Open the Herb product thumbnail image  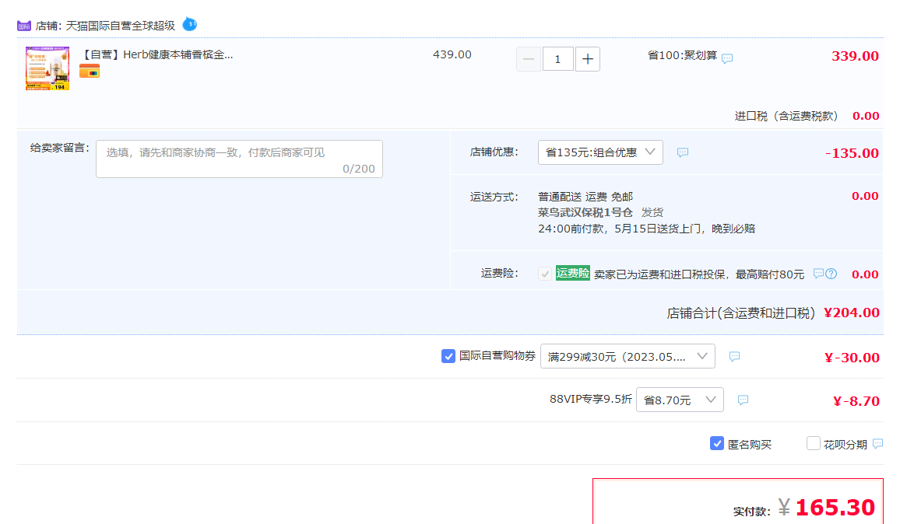pos(47,68)
